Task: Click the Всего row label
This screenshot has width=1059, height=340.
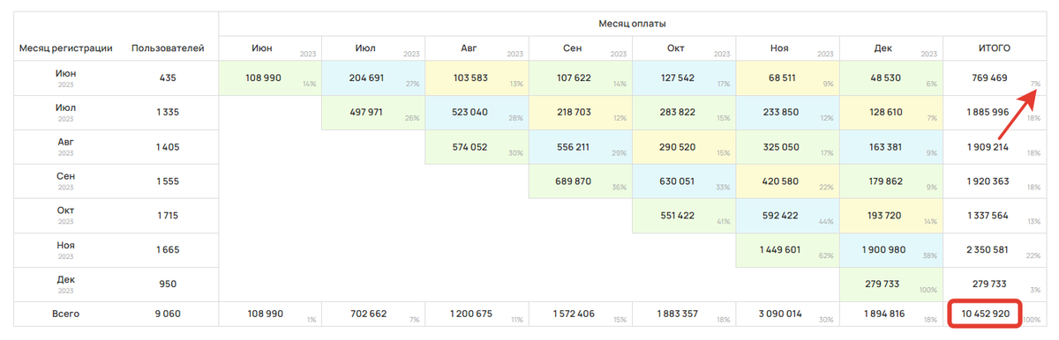Action: pyautogui.click(x=66, y=314)
